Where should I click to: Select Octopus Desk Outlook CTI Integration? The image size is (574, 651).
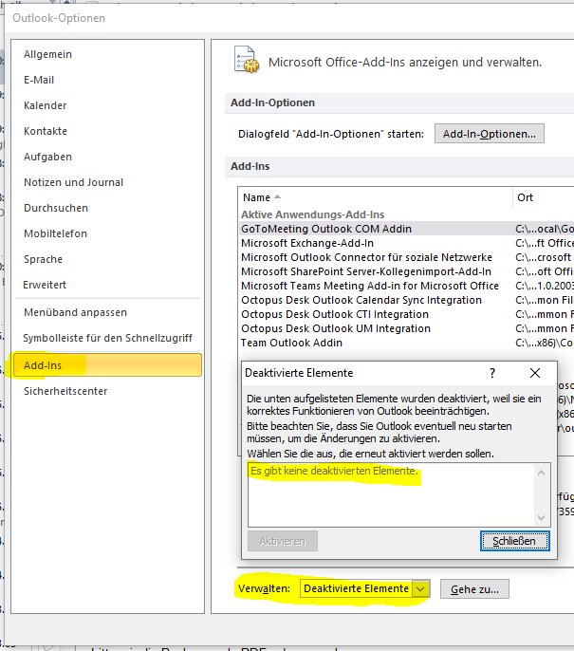click(407, 314)
